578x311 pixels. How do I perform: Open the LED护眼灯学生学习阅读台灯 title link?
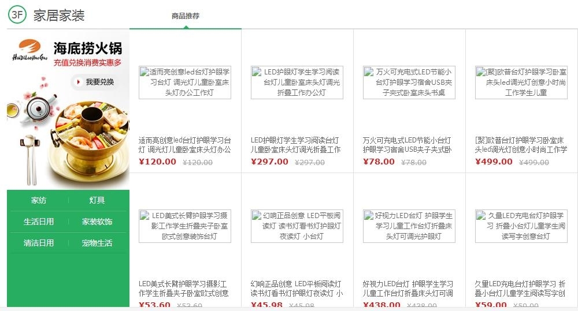point(295,145)
